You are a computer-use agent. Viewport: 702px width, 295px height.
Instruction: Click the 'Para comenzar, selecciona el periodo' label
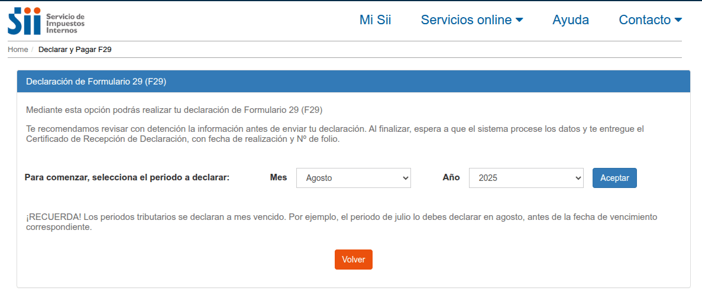point(127,177)
